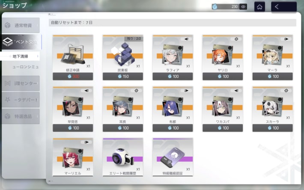This screenshot has width=304, height=190.
Task: Click class icon on ワカスパ card
Action: (236, 90)
